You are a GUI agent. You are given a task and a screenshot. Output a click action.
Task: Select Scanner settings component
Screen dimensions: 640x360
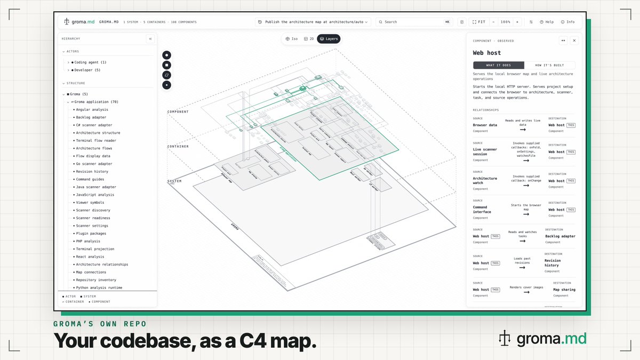[92, 226]
